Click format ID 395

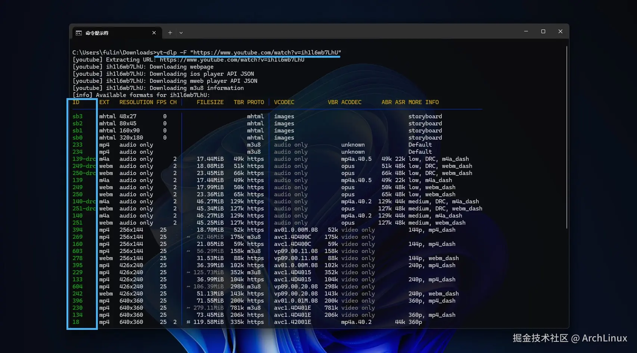77,265
